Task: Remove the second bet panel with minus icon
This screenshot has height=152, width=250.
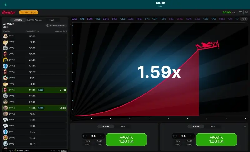Action: 245,126
